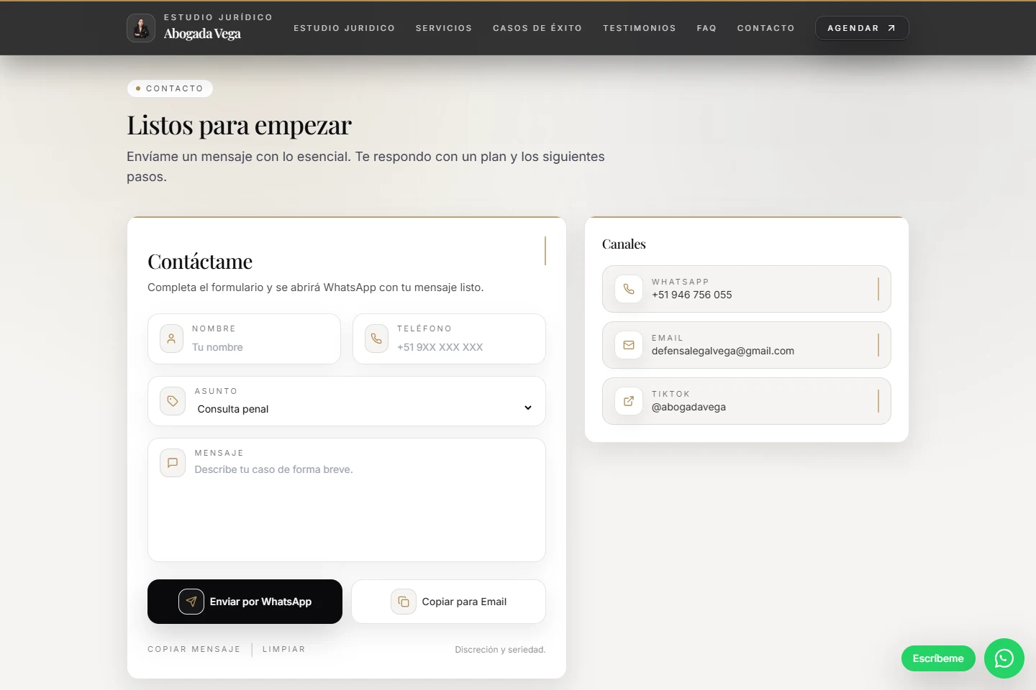Open Casos de Éxito nav link
The width and height of the screenshot is (1036, 690).
[537, 28]
